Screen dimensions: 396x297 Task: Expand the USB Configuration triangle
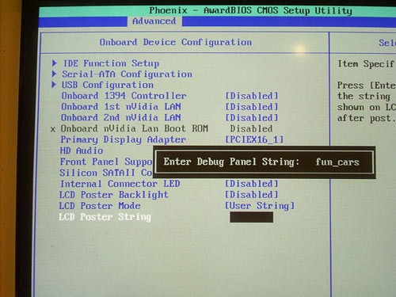(54, 85)
